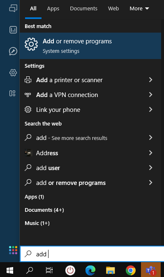
Task: Open Add or remove programs best match
Action: pyautogui.click(x=90, y=46)
